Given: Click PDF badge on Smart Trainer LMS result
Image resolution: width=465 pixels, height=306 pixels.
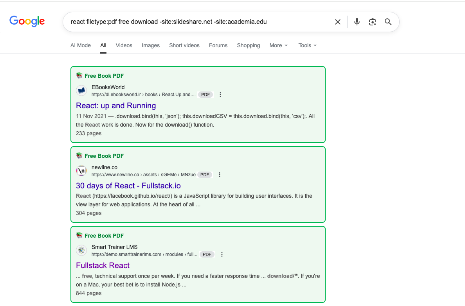Looking at the screenshot, I should [x=207, y=254].
